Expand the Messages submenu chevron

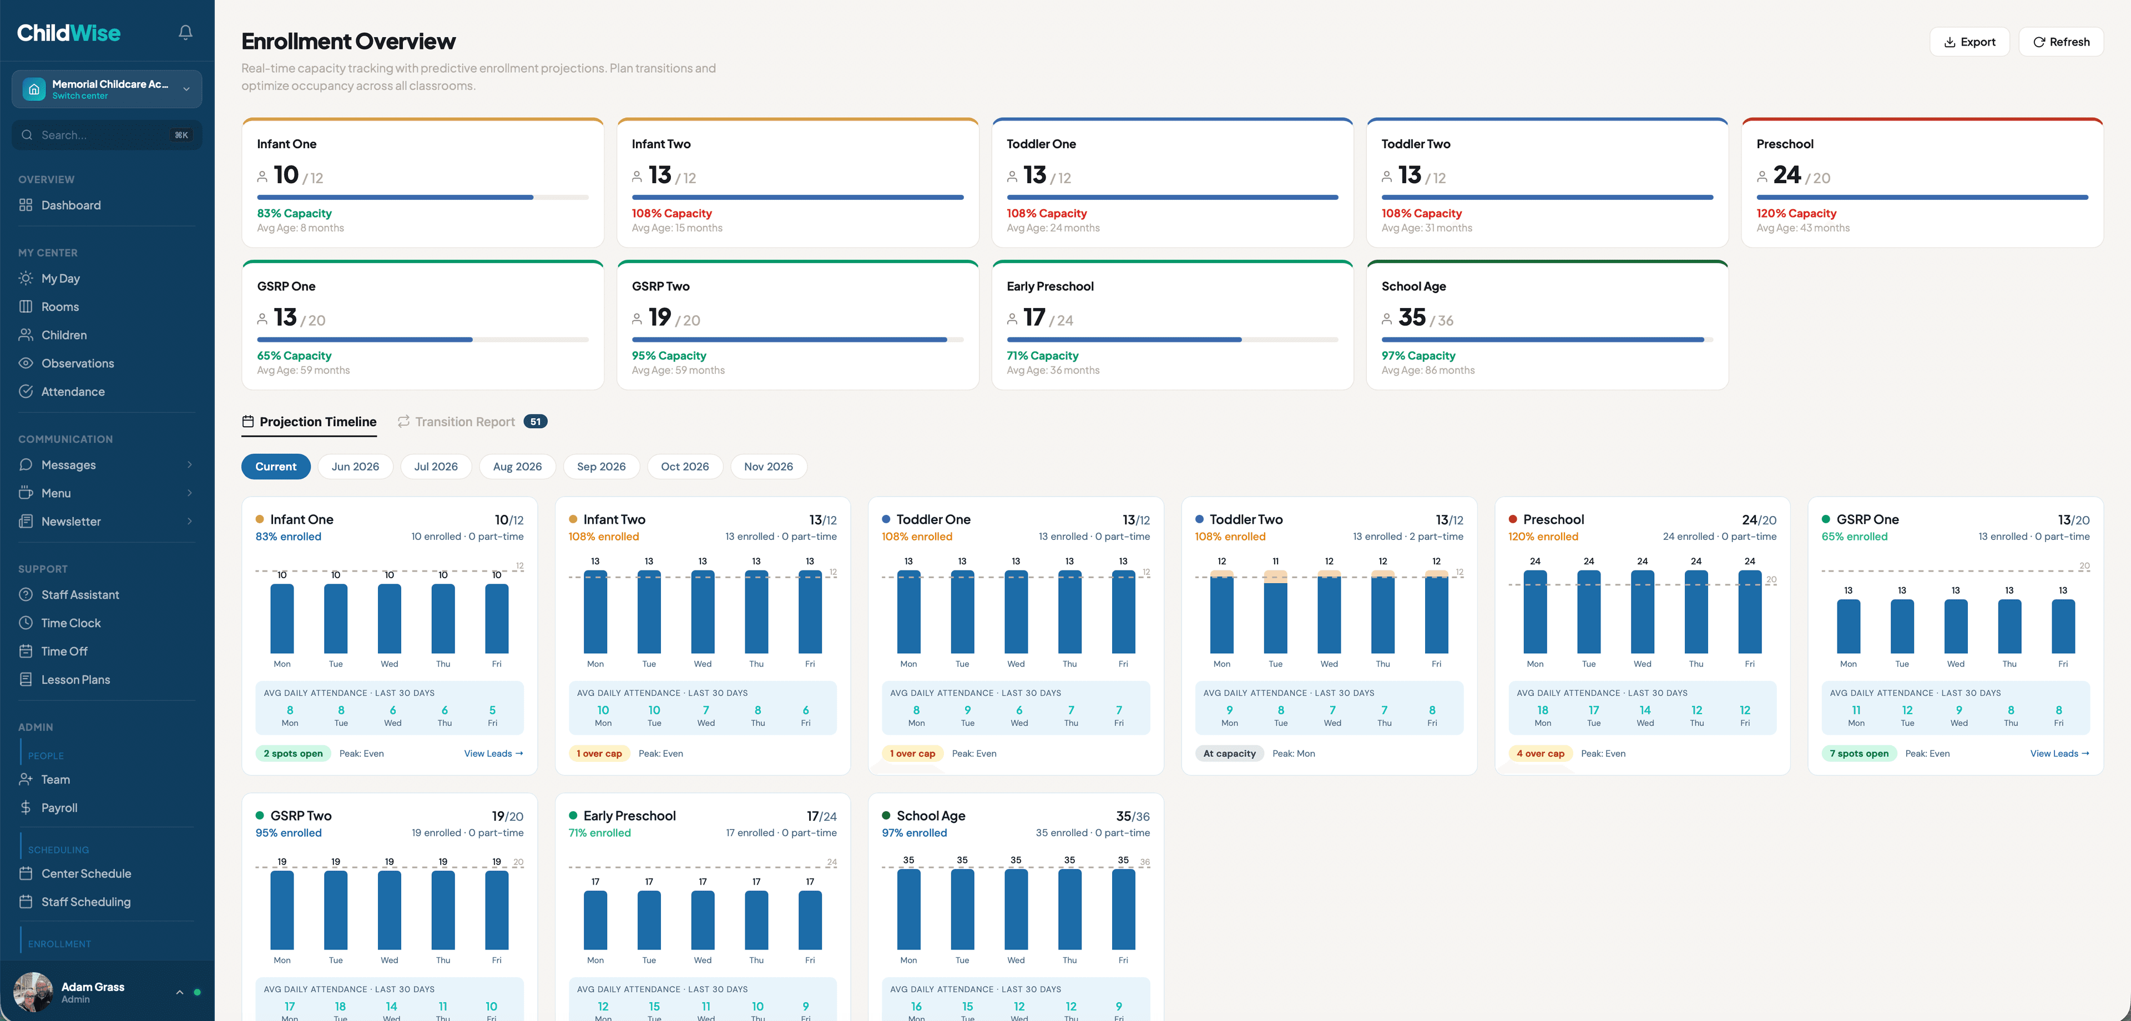pyautogui.click(x=189, y=465)
